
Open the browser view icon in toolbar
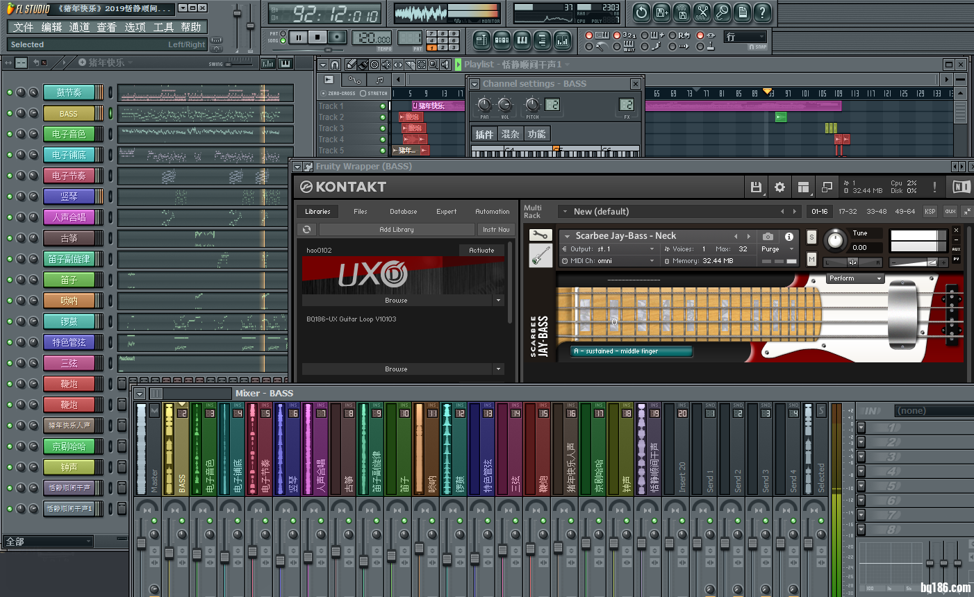pyautogui.click(x=542, y=40)
